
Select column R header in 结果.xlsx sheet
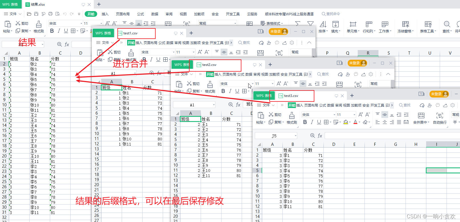click(368, 53)
